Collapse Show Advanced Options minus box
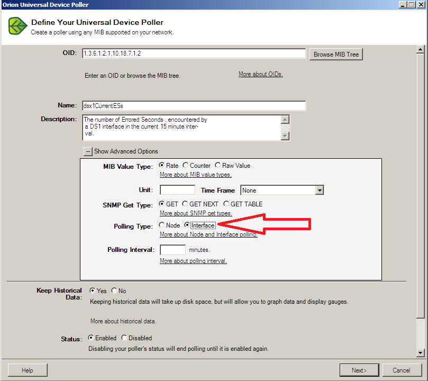This screenshot has height=381, width=428. [x=88, y=151]
